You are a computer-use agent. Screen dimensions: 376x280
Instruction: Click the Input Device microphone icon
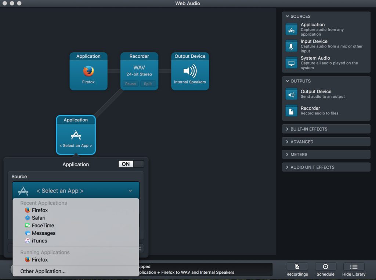(x=291, y=46)
